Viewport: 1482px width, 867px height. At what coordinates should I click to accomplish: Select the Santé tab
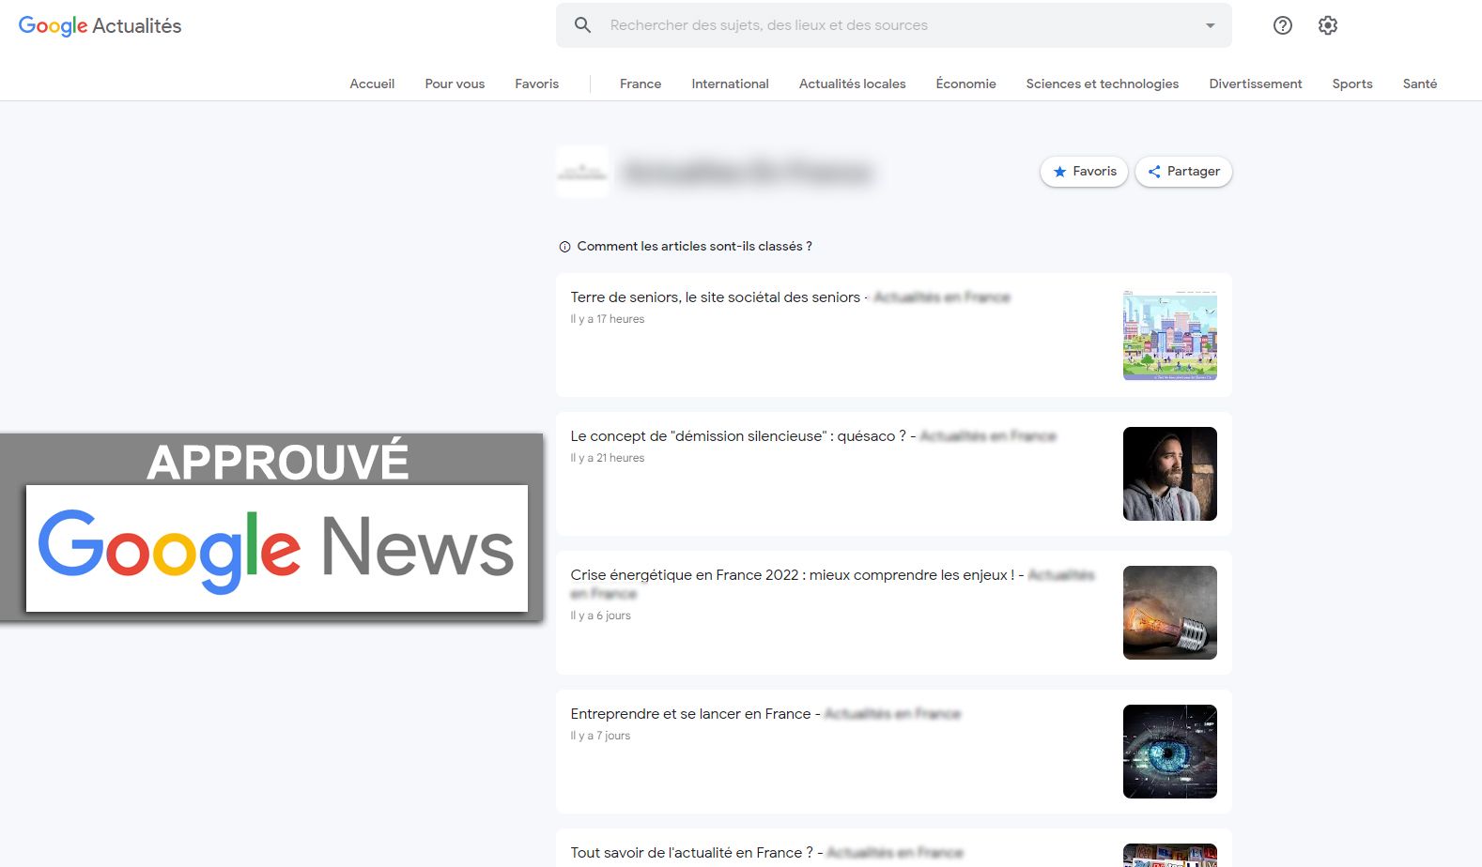[x=1420, y=84]
